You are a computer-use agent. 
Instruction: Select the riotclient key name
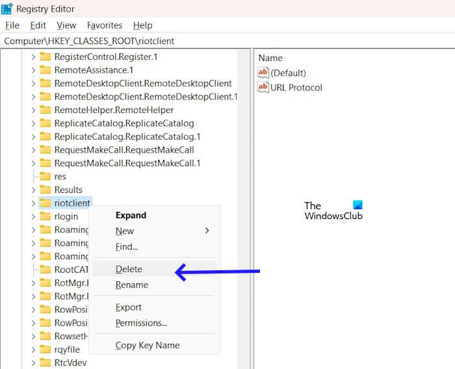point(72,203)
